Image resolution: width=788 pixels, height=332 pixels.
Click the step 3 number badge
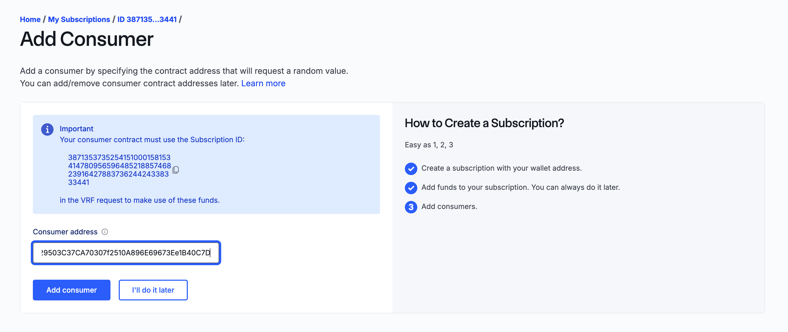coord(411,207)
